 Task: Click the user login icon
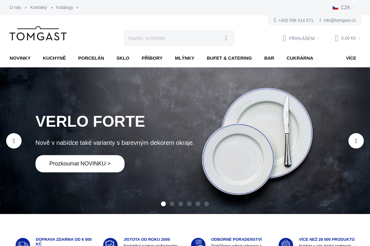click(284, 38)
